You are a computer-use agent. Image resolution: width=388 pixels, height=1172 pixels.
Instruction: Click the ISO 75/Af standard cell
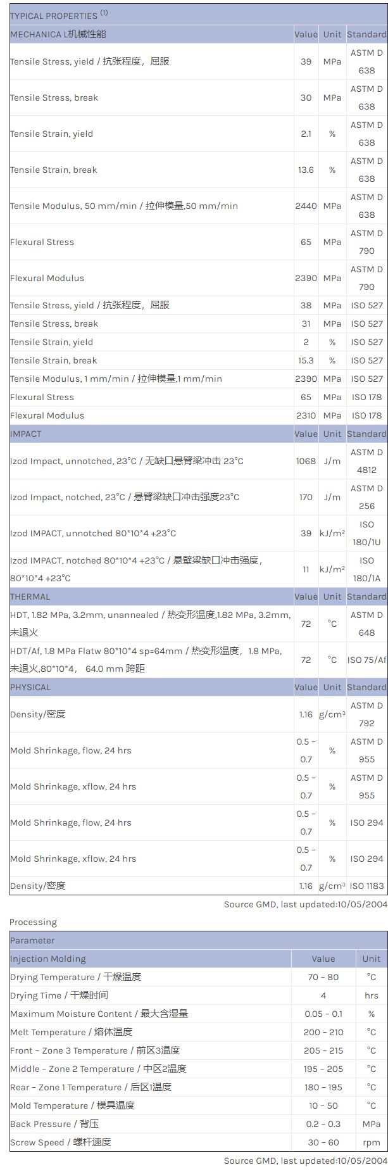(x=366, y=660)
